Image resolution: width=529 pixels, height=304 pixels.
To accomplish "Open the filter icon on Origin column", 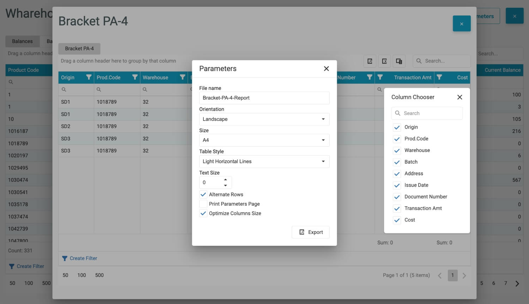I will click(88, 77).
